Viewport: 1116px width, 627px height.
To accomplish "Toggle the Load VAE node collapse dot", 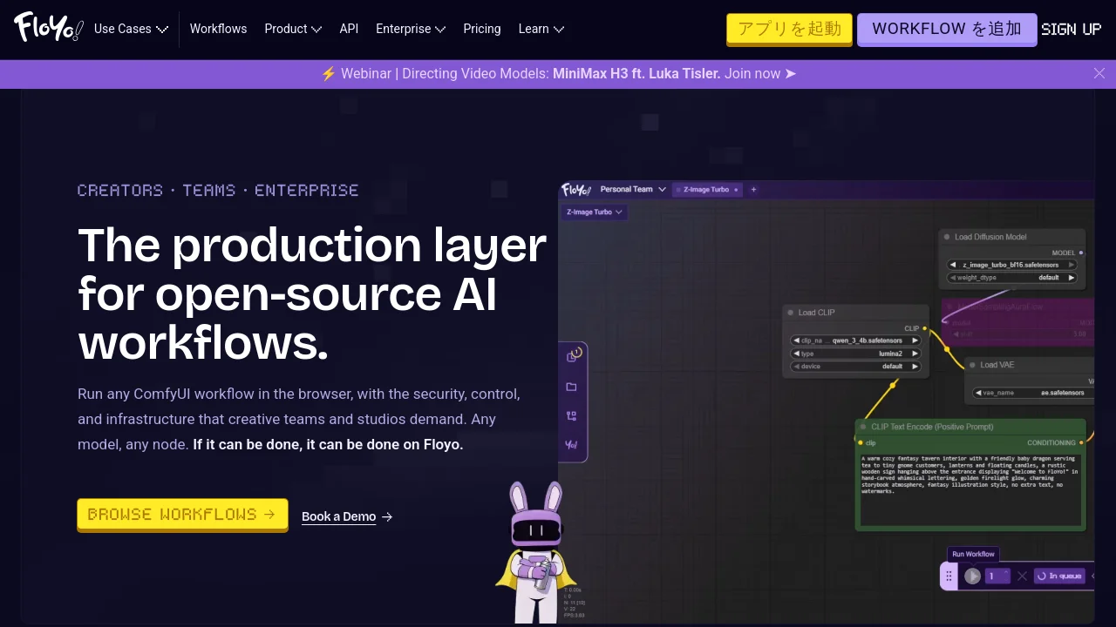I will tap(972, 365).
